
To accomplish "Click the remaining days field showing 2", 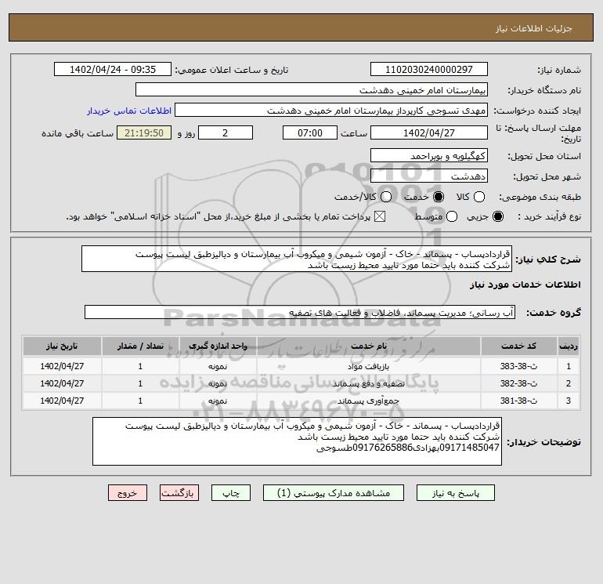I will tap(226, 132).
